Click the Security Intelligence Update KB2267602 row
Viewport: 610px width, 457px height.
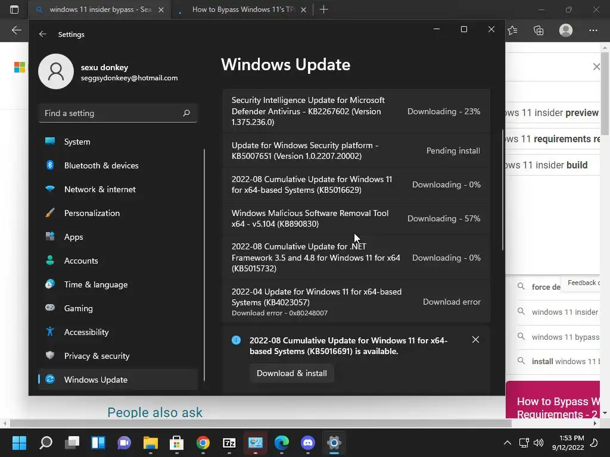coord(356,111)
